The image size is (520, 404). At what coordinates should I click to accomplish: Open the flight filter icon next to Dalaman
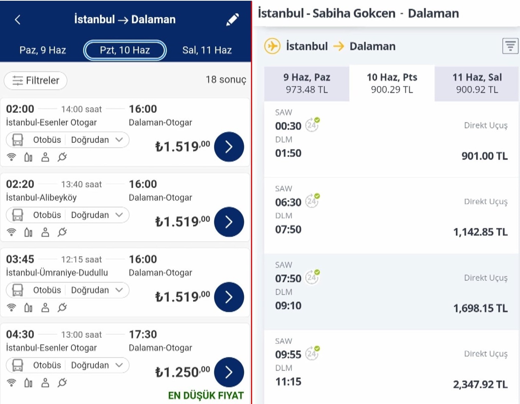[x=510, y=46]
